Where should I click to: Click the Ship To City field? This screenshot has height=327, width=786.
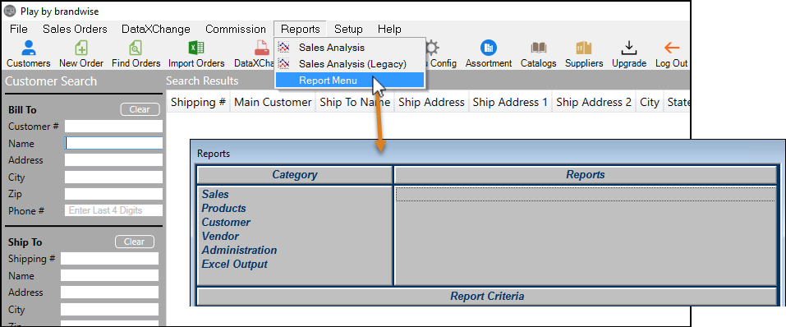click(x=109, y=310)
